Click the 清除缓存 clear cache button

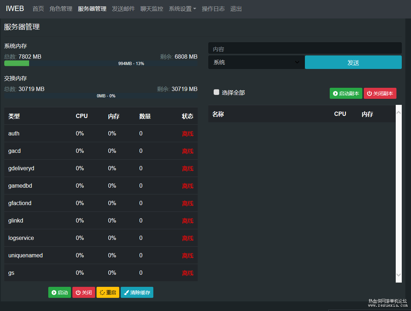coord(137,293)
